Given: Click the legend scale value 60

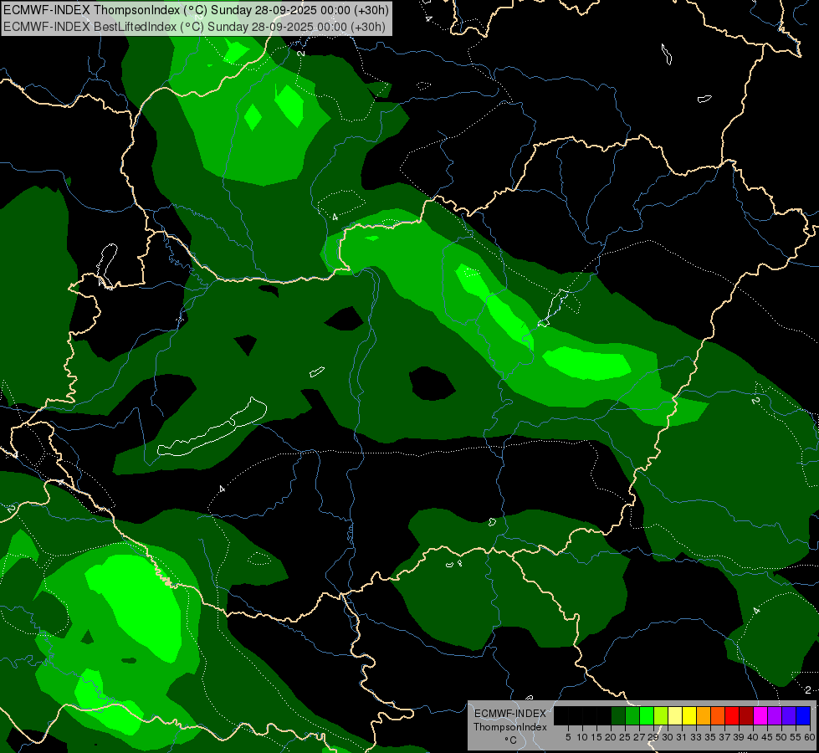Looking at the screenshot, I should [809, 737].
